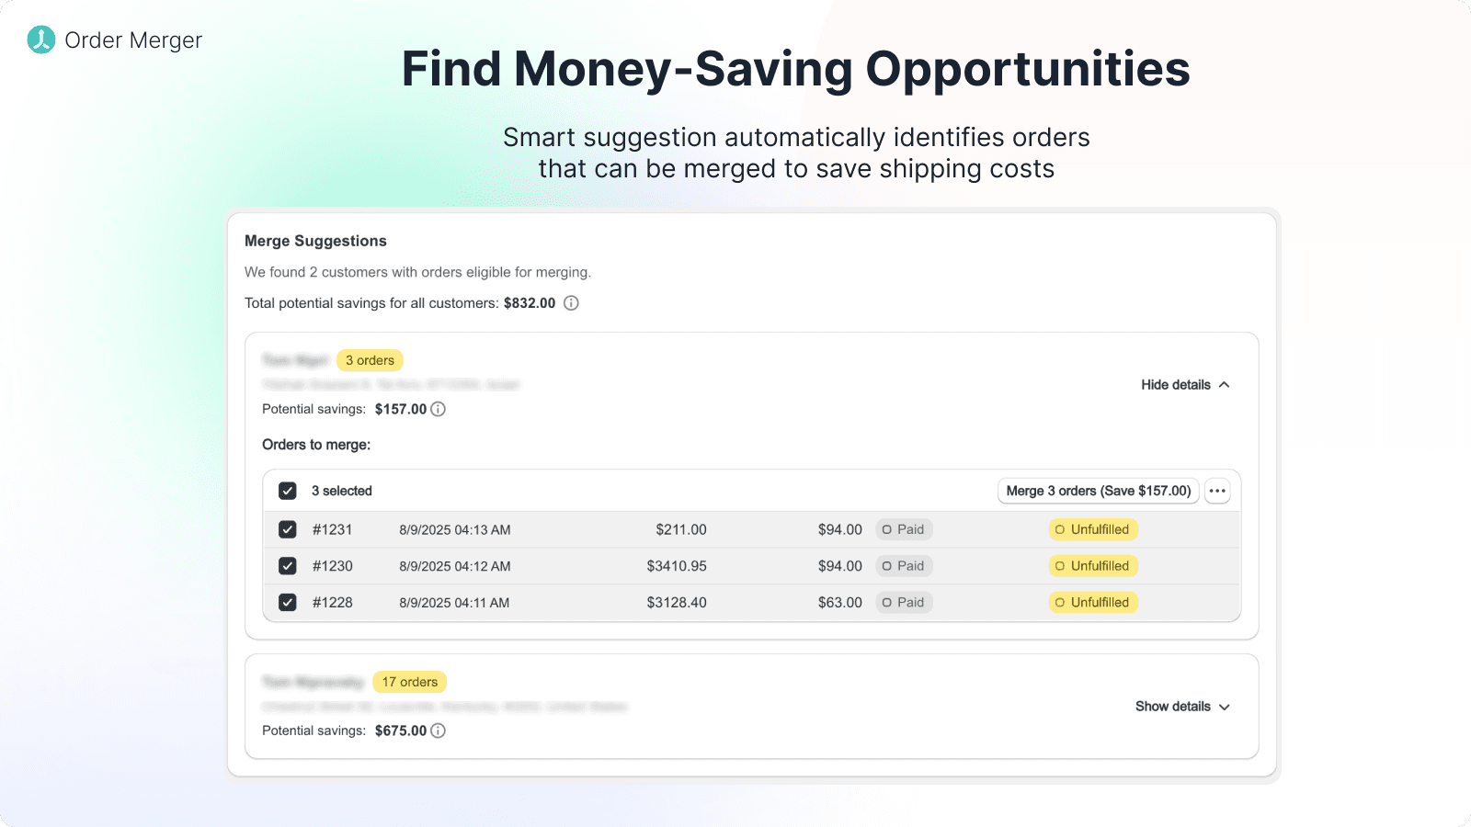This screenshot has height=827, width=1471.
Task: Toggle the master '3 selected' checkbox
Action: click(x=287, y=491)
